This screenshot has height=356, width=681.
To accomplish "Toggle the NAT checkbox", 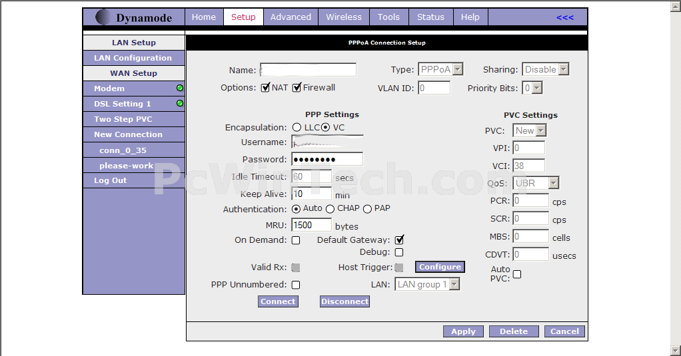I will tap(265, 88).
